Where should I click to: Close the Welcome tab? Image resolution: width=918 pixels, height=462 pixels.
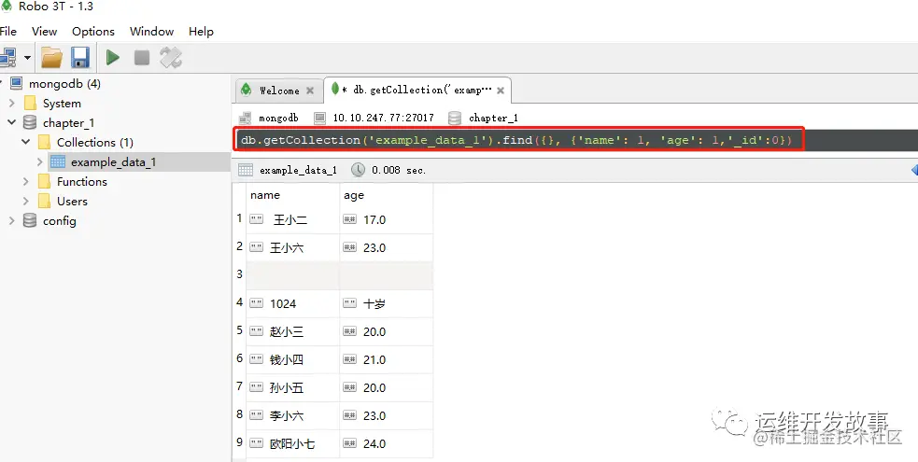coord(310,91)
